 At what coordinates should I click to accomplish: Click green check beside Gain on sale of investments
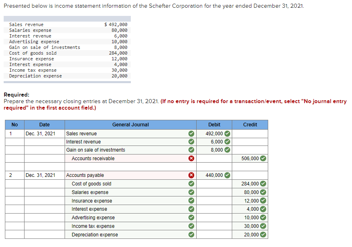[x=191, y=150]
